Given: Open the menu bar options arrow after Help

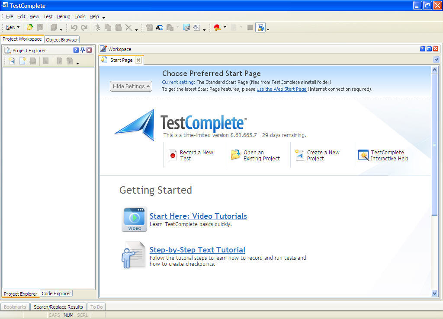Looking at the screenshot, I should 103,17.
